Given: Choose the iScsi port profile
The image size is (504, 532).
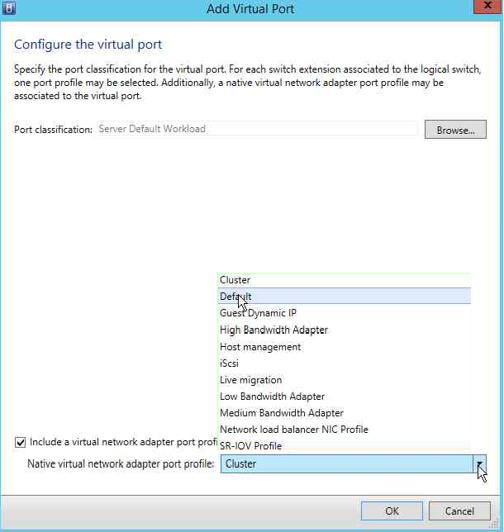Looking at the screenshot, I should [x=345, y=363].
